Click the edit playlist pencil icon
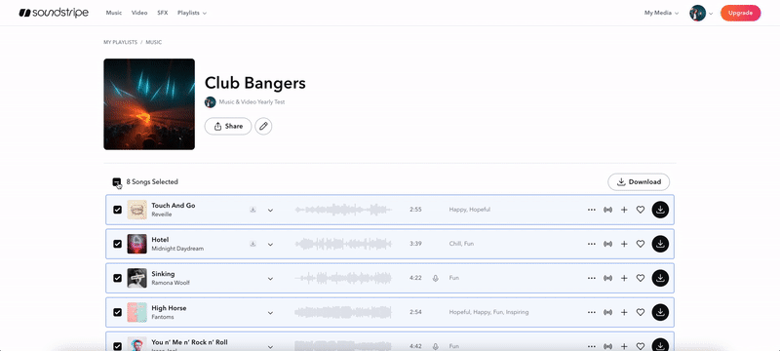 point(263,127)
